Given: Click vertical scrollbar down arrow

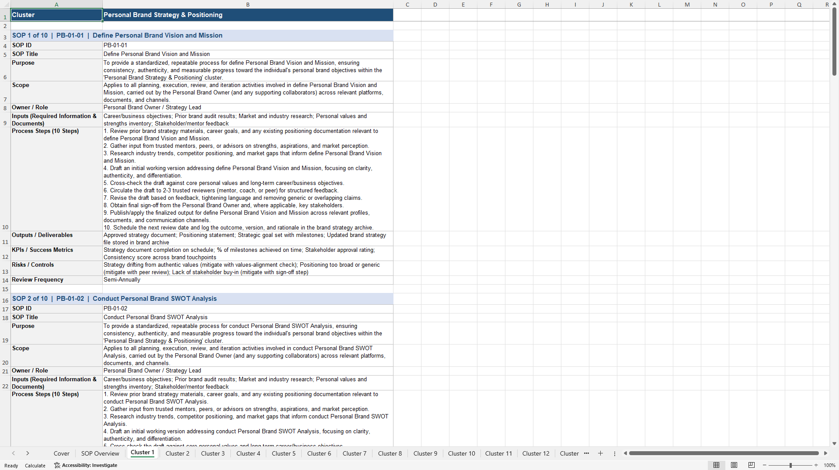Looking at the screenshot, I should coord(834,443).
